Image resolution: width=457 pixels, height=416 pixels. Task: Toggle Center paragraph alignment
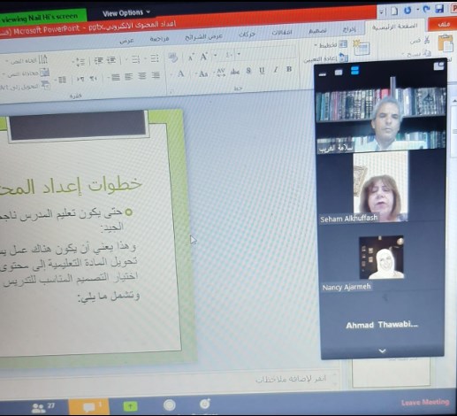pyautogui.click(x=142, y=76)
